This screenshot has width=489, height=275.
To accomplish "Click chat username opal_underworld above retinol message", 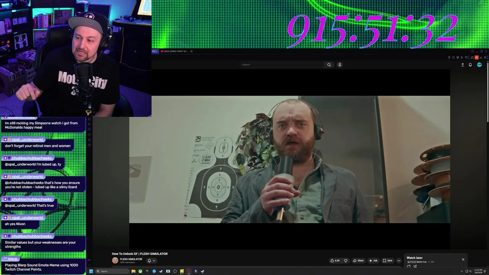I will point(27,139).
